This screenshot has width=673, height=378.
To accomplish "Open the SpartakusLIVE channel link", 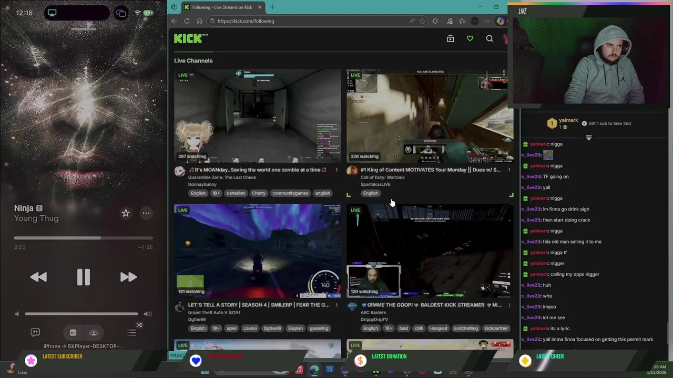I will (375, 184).
